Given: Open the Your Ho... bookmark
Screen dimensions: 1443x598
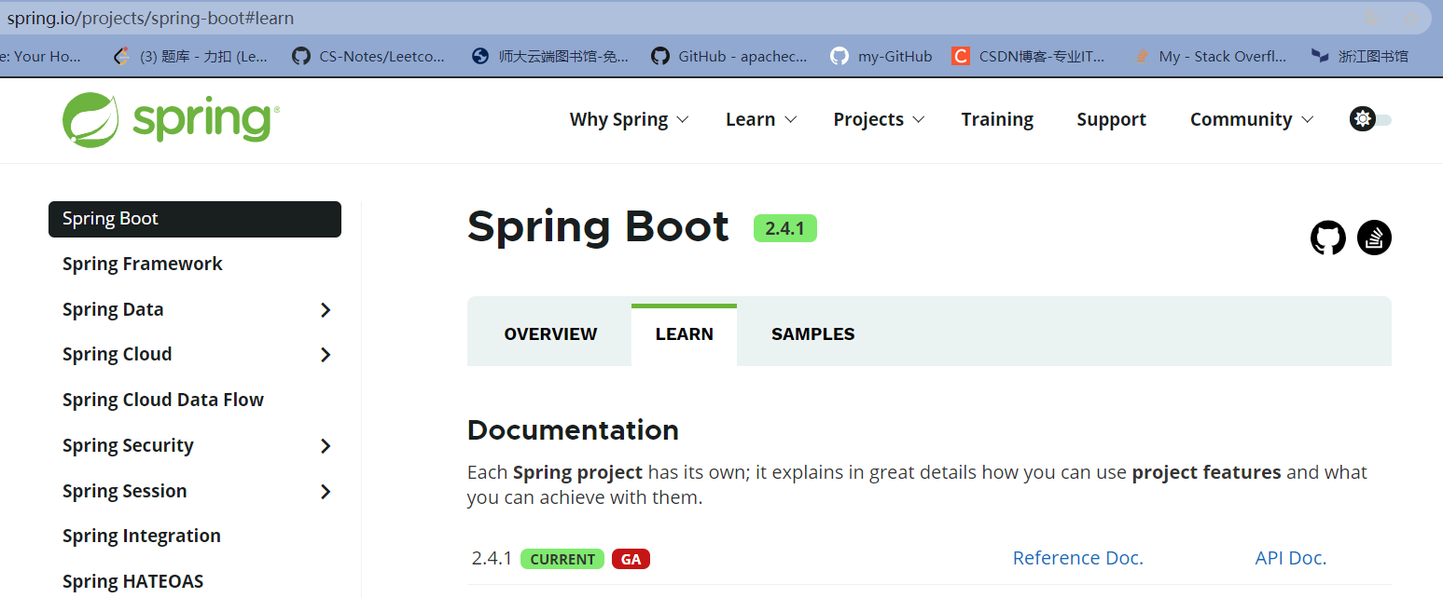Looking at the screenshot, I should click(41, 56).
